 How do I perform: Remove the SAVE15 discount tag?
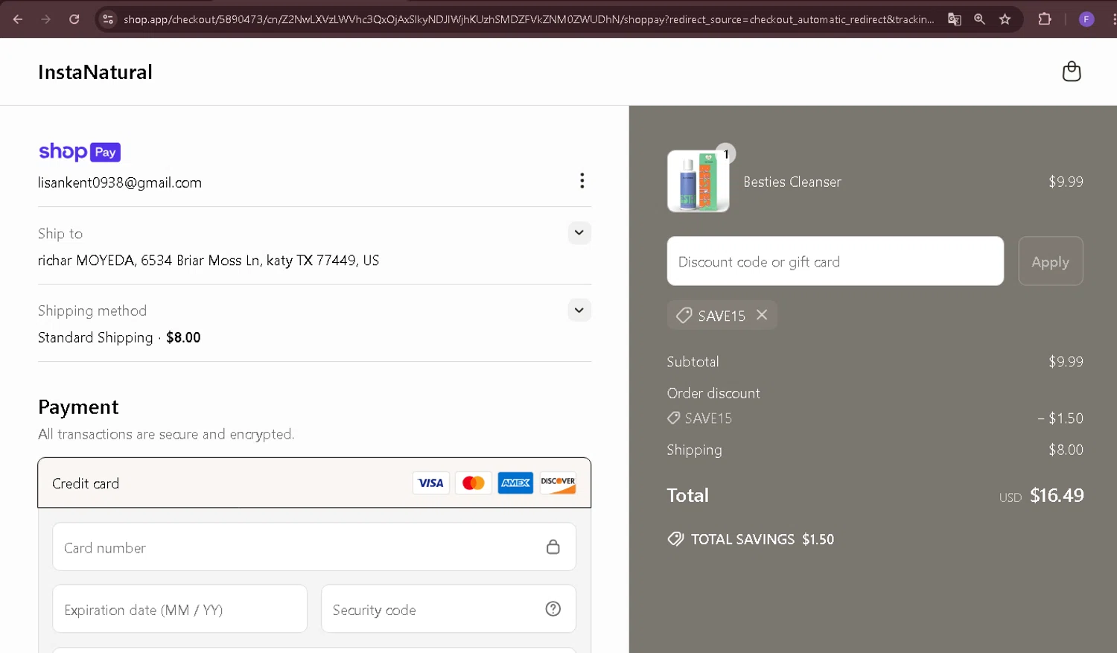tap(762, 315)
